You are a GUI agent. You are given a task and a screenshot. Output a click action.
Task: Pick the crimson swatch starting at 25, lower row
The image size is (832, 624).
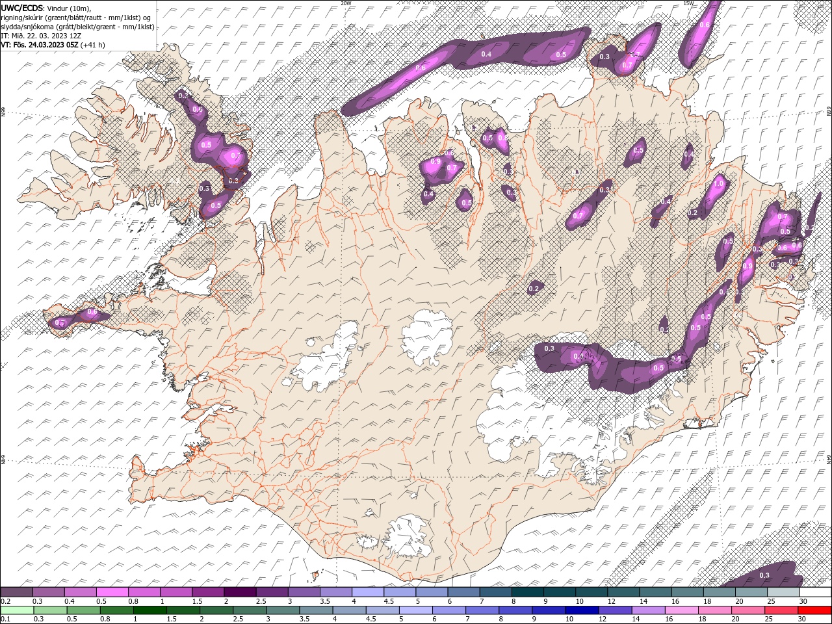(781, 610)
